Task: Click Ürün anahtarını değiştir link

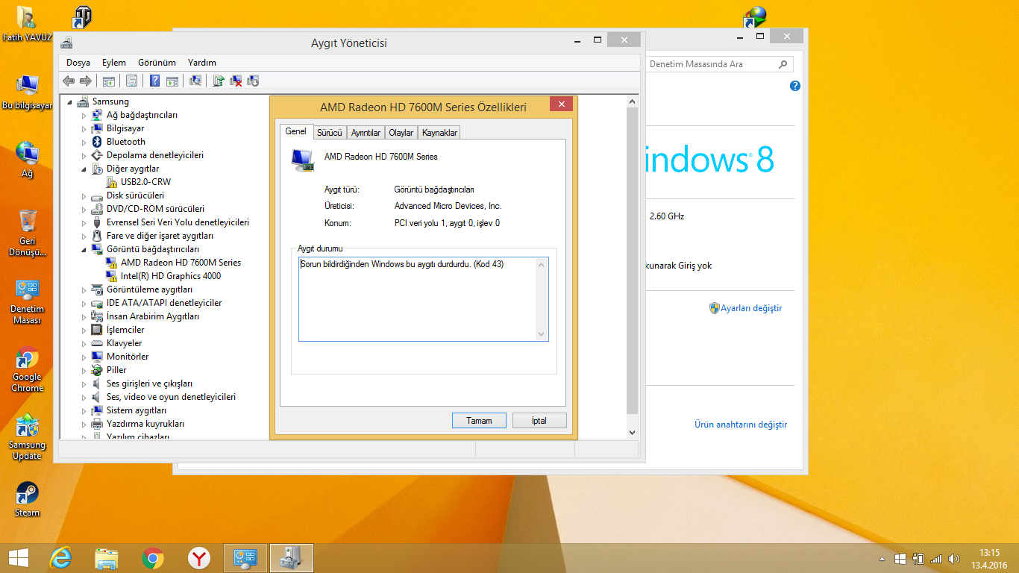Action: [741, 425]
